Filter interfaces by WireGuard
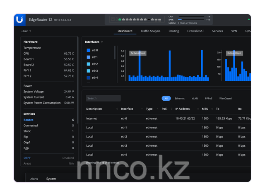Screen dimensions: 265x196 (225, 99)
